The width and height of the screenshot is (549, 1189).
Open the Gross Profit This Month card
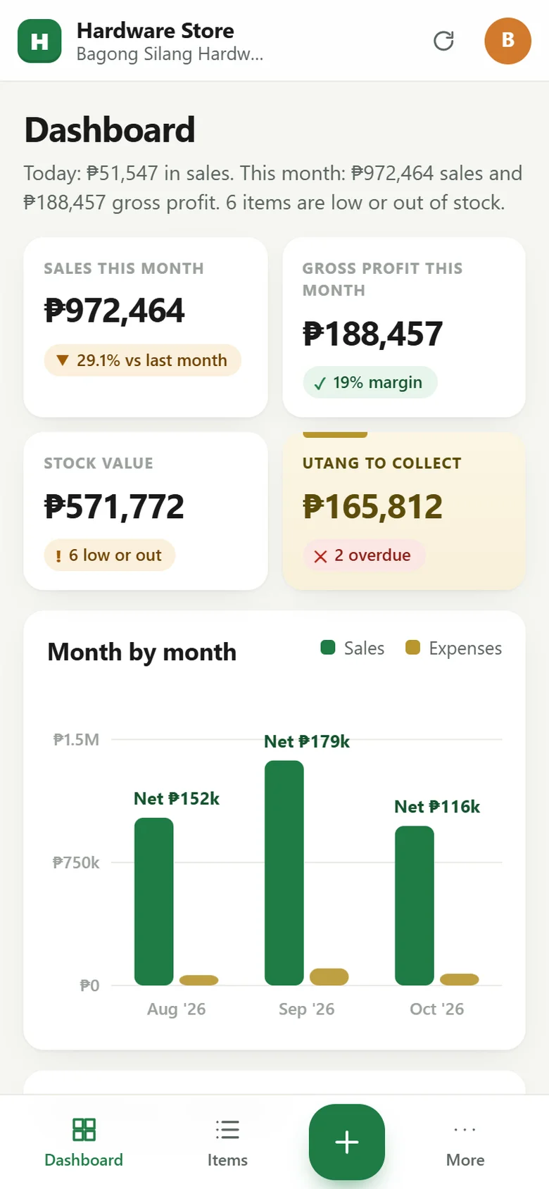404,327
